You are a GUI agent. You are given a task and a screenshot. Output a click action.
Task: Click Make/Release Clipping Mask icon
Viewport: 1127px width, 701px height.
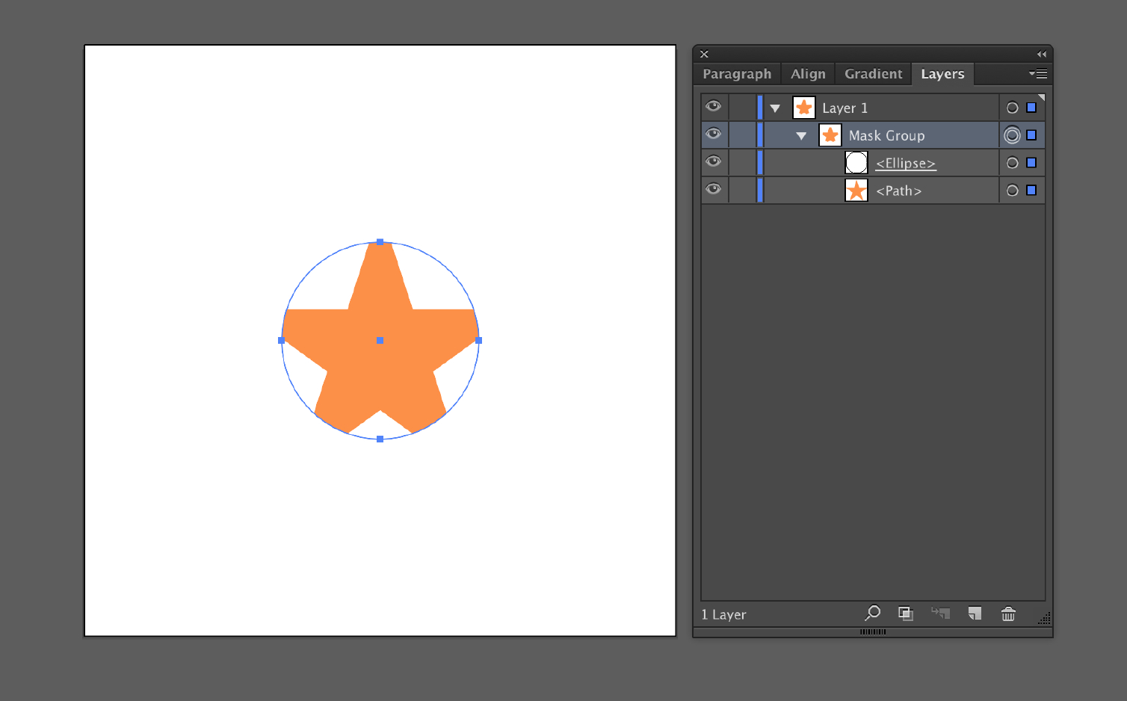[x=906, y=614]
